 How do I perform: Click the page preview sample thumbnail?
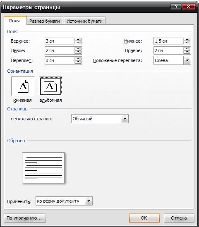point(43,168)
